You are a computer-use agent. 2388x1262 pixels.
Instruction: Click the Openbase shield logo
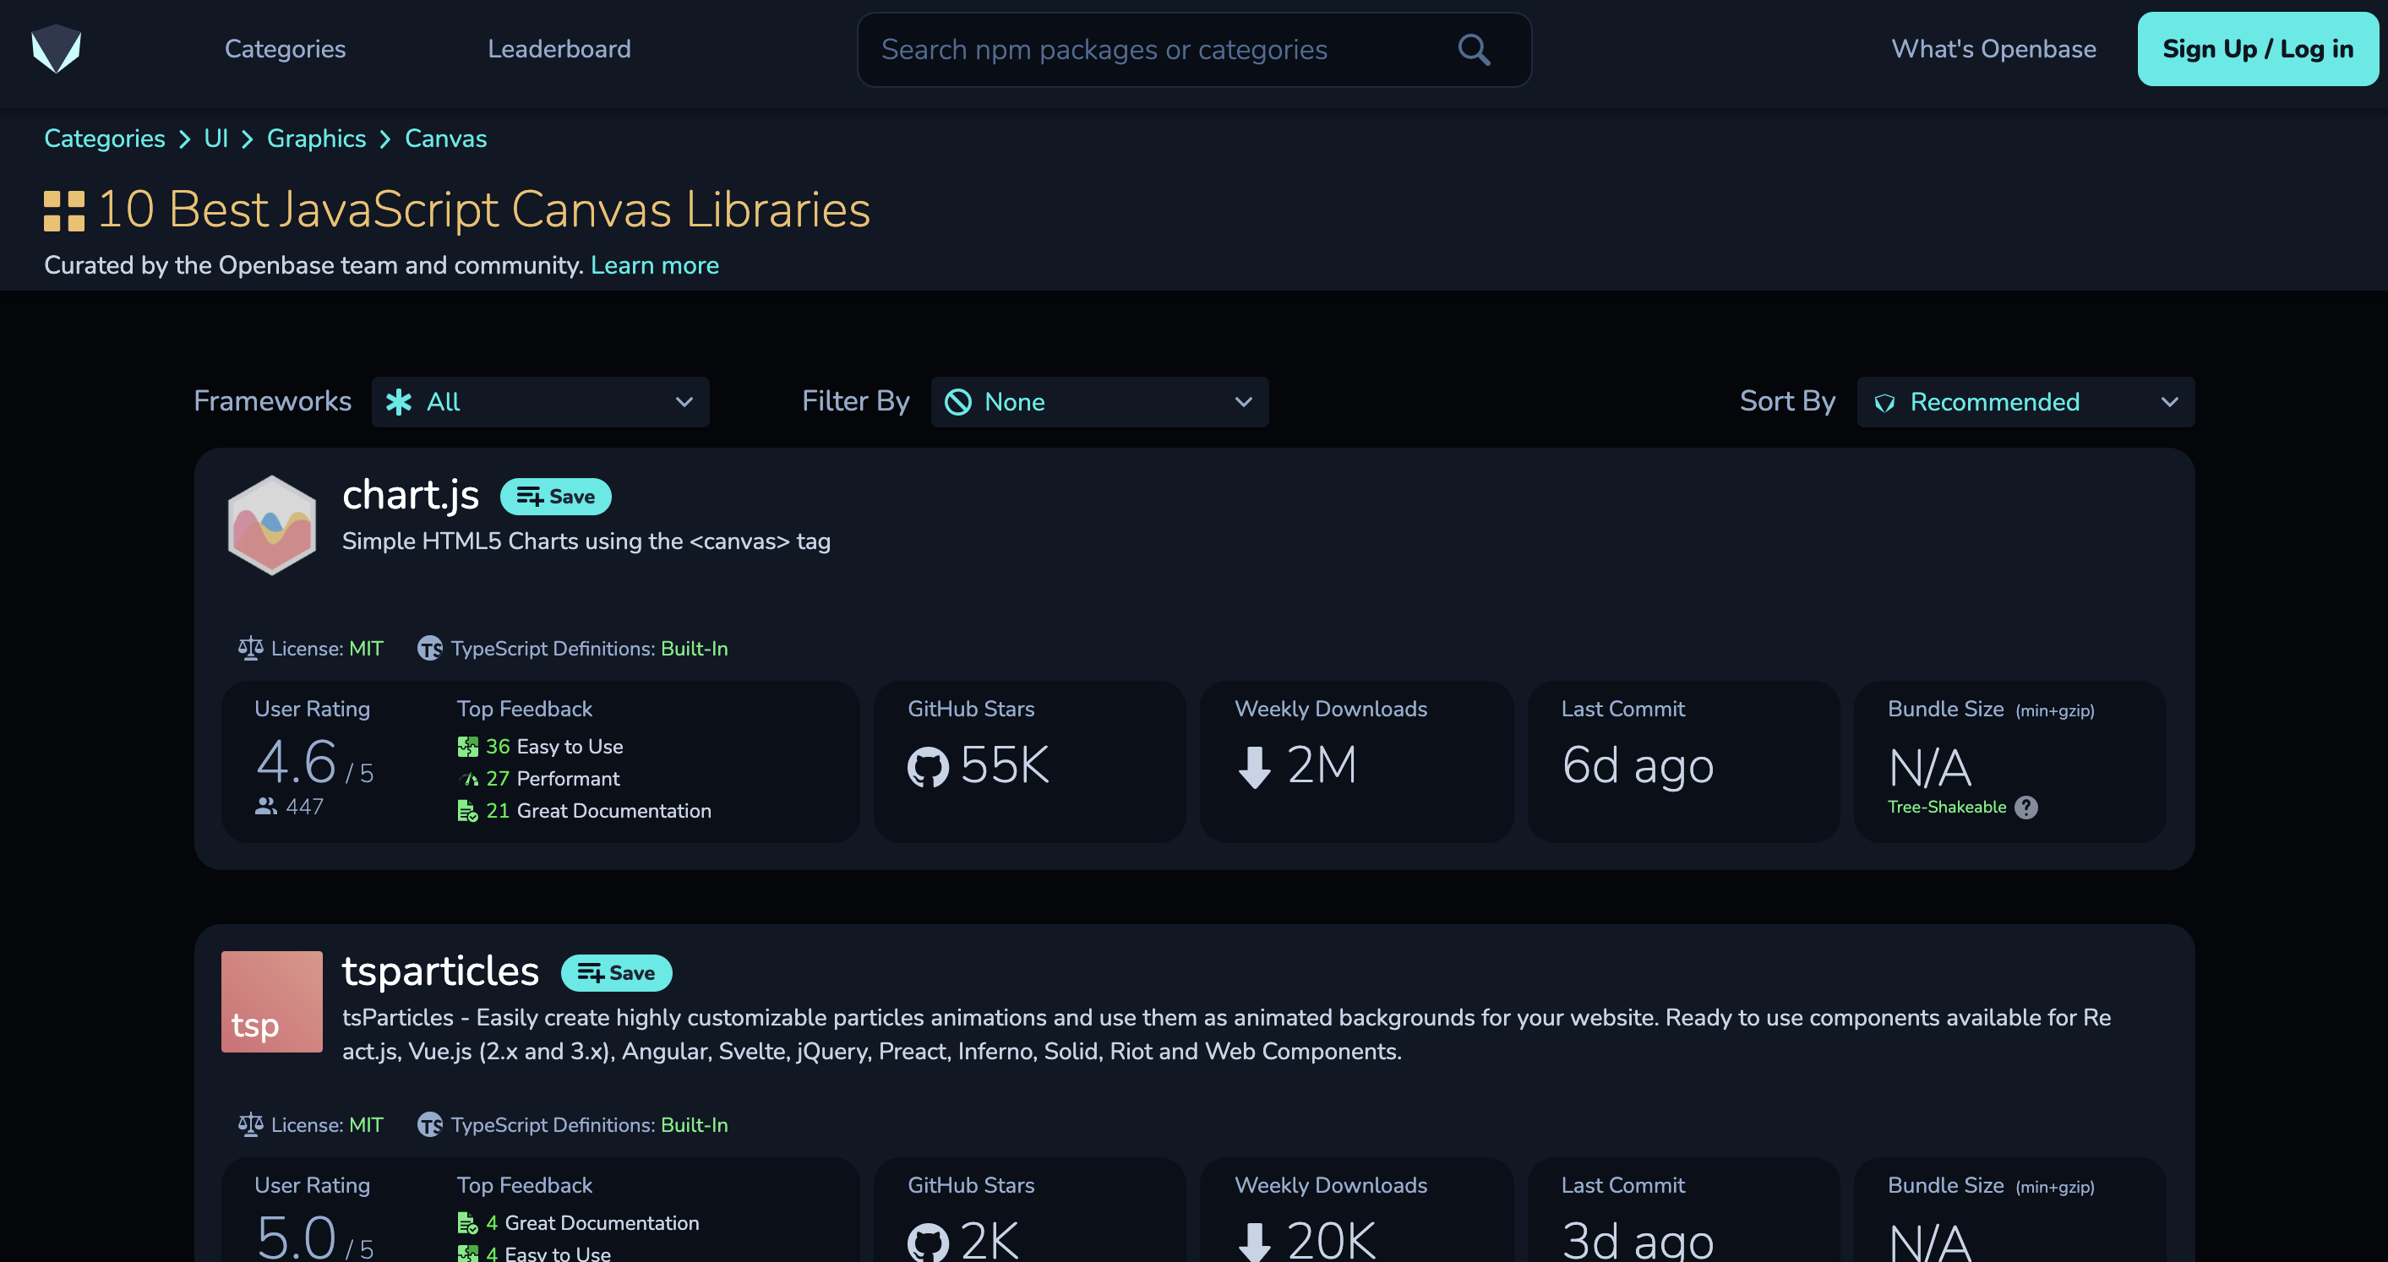[57, 49]
